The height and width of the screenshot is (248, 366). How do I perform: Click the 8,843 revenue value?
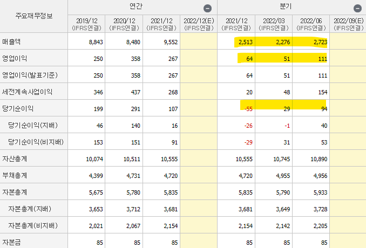coord(96,42)
